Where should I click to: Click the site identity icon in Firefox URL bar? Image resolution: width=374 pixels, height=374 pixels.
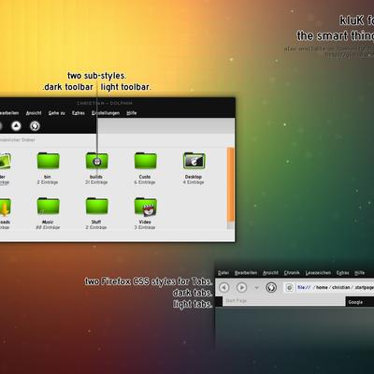coord(289,287)
